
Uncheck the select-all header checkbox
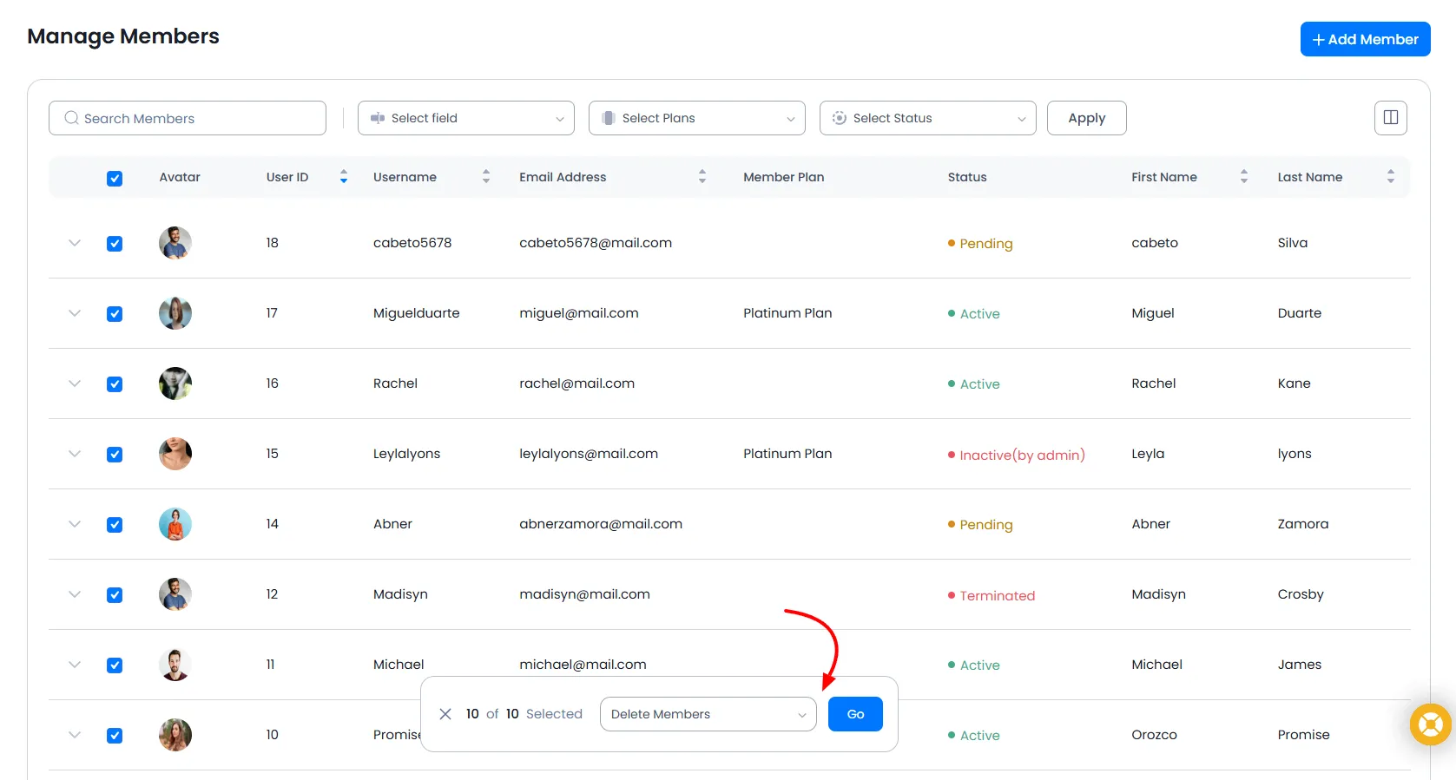pyautogui.click(x=115, y=179)
